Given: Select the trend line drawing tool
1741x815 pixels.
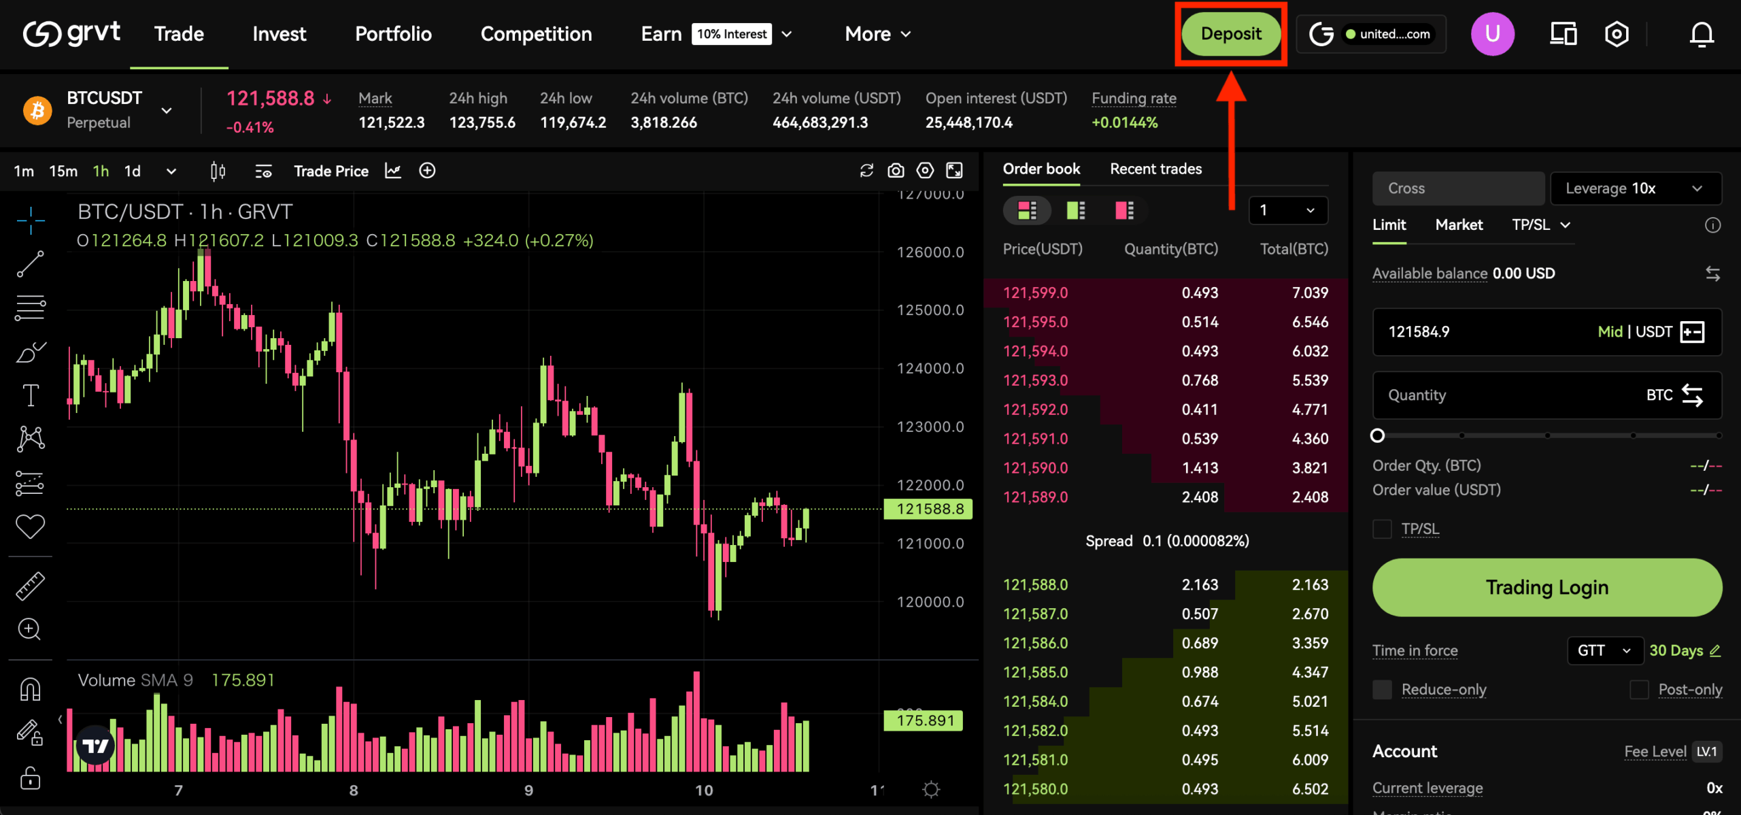Looking at the screenshot, I should coord(30,264).
